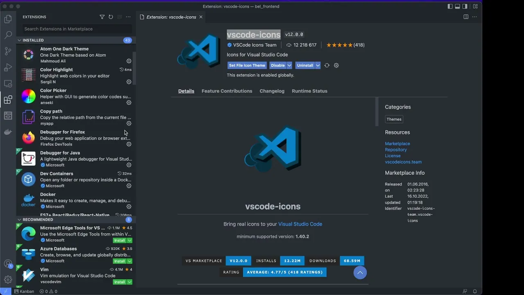Refresh the extensions list

111,17
